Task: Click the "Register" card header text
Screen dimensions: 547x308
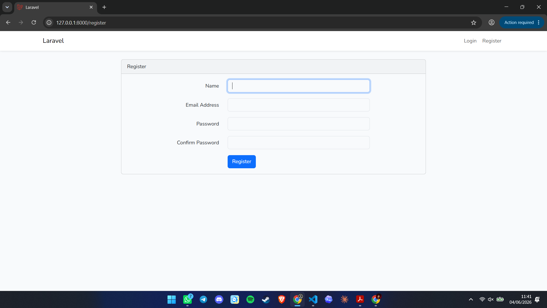Action: 136,66
